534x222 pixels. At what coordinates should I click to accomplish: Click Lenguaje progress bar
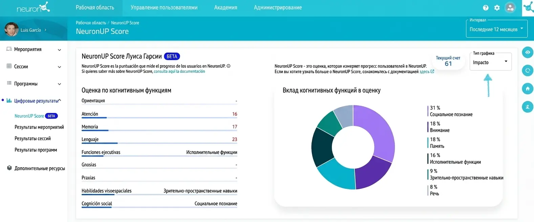point(159,143)
